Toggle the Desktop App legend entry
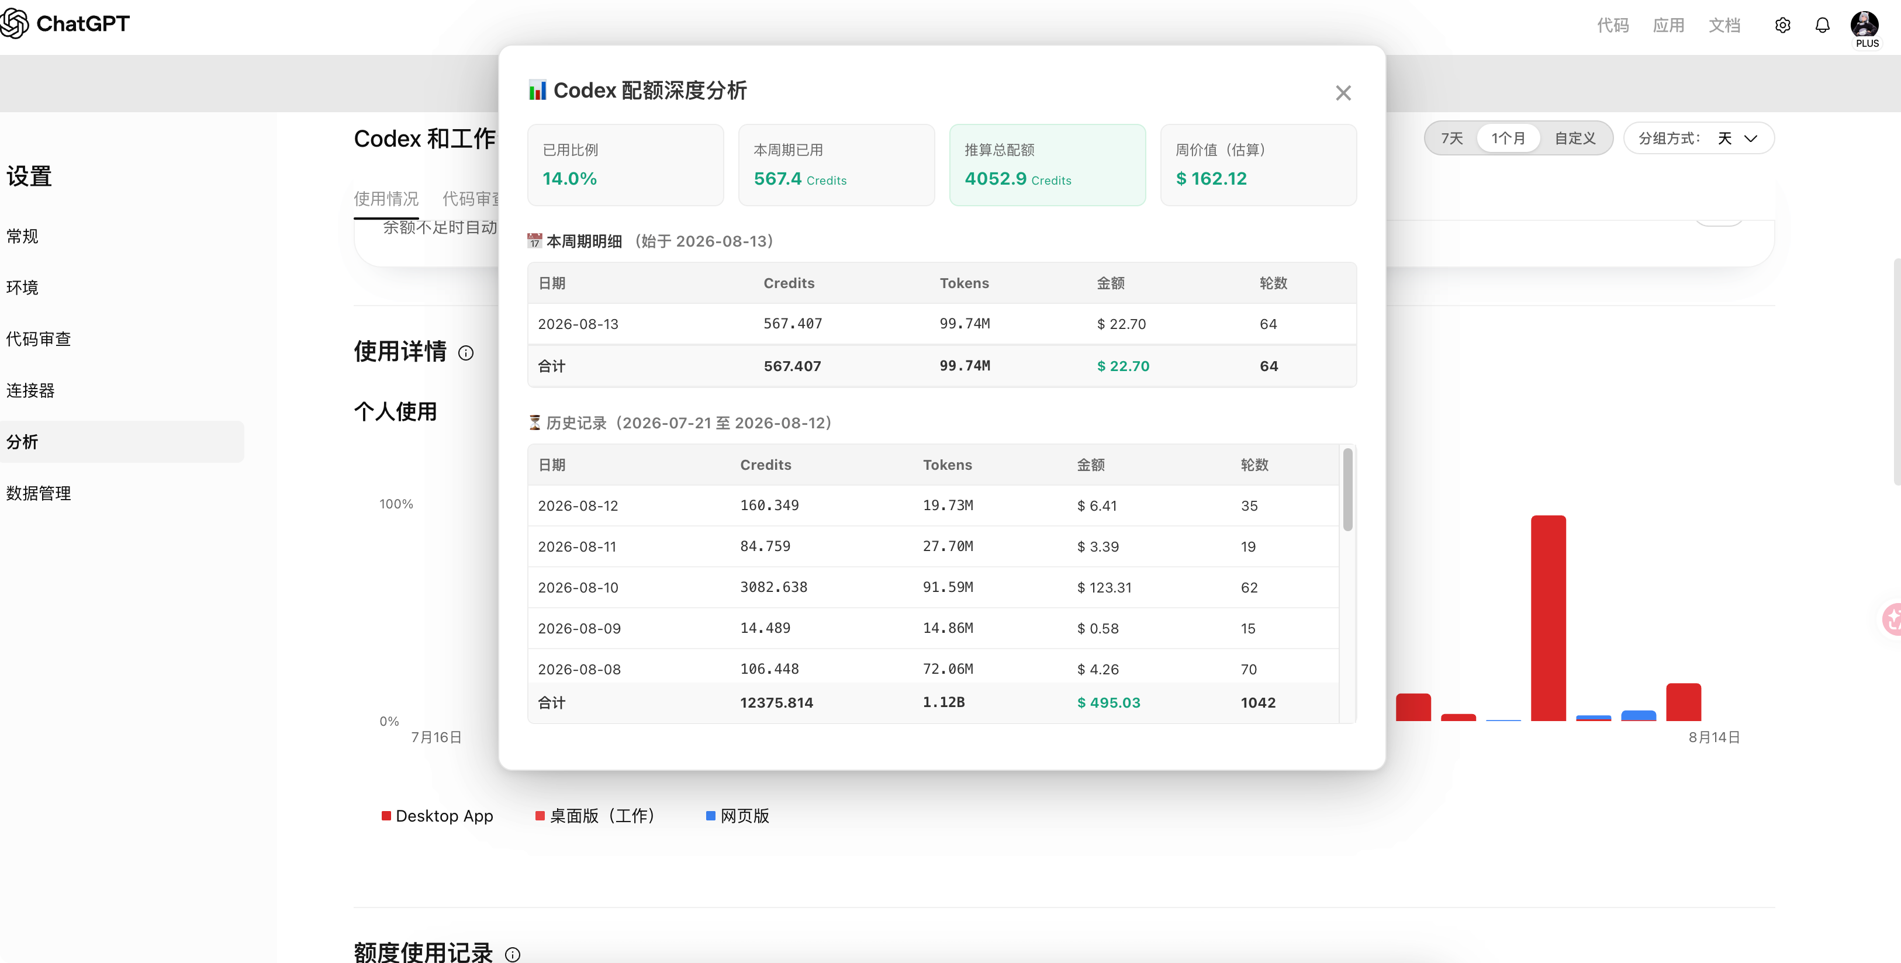 click(438, 815)
